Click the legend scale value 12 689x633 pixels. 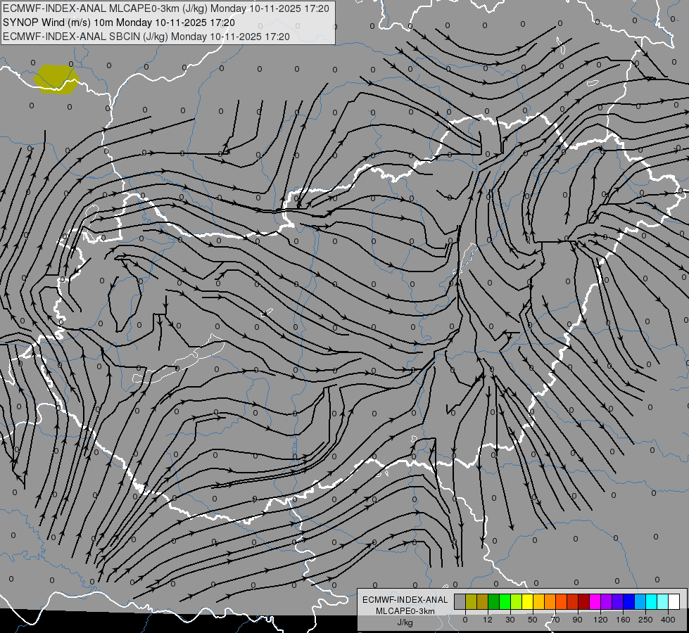488,620
